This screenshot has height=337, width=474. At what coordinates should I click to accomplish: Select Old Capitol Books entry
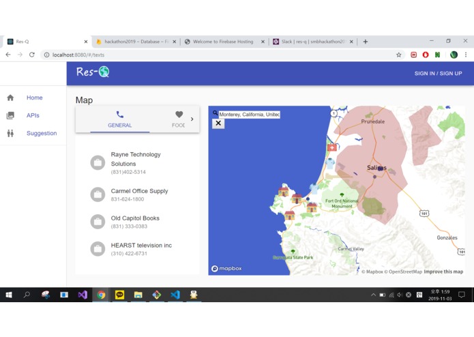tap(137, 222)
